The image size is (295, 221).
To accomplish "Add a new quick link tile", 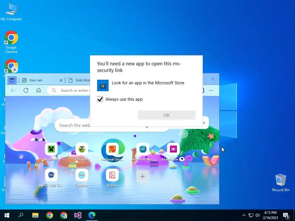I will point(143,176).
